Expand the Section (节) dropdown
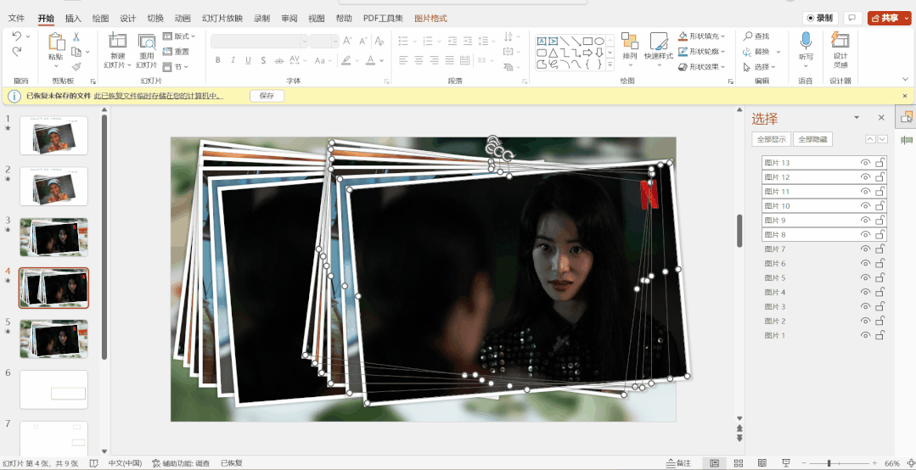The image size is (916, 470). [x=174, y=66]
